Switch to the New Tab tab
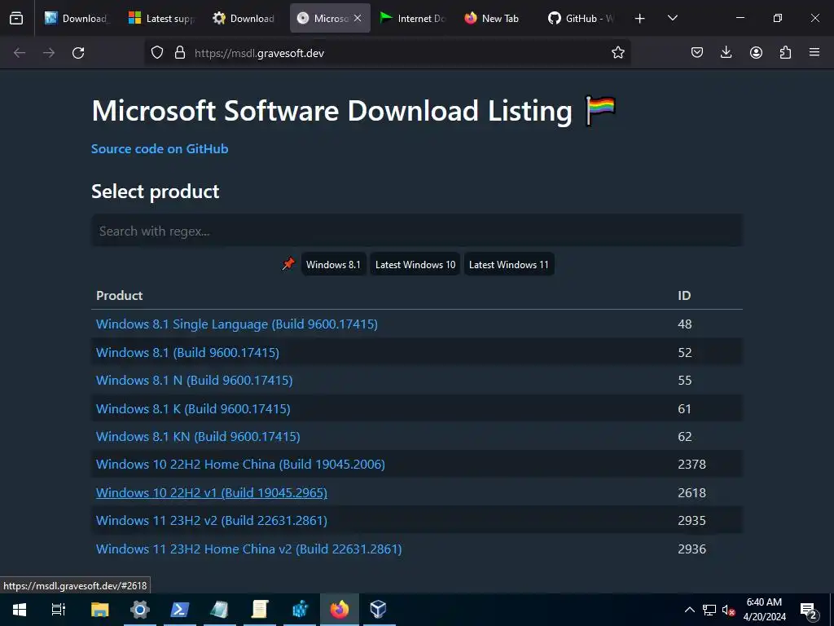 (x=498, y=18)
